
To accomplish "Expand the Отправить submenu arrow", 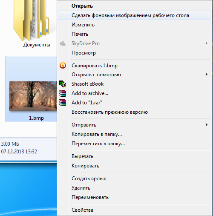I will pos(207,125).
